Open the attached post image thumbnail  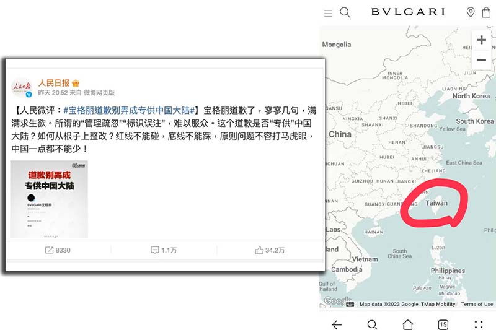(x=49, y=199)
